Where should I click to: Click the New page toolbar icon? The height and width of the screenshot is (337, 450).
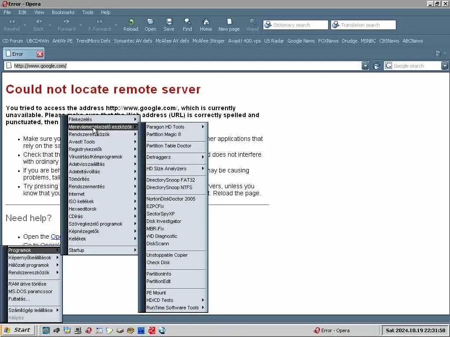point(229,22)
